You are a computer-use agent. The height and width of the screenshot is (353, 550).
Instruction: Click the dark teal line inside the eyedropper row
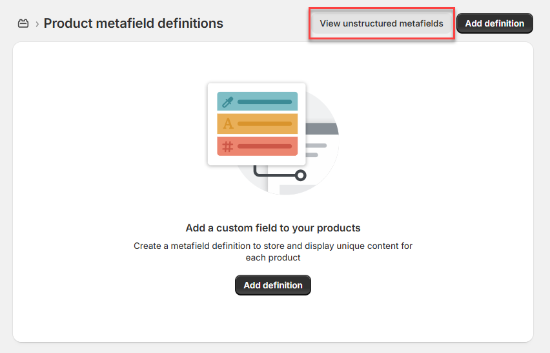click(265, 102)
